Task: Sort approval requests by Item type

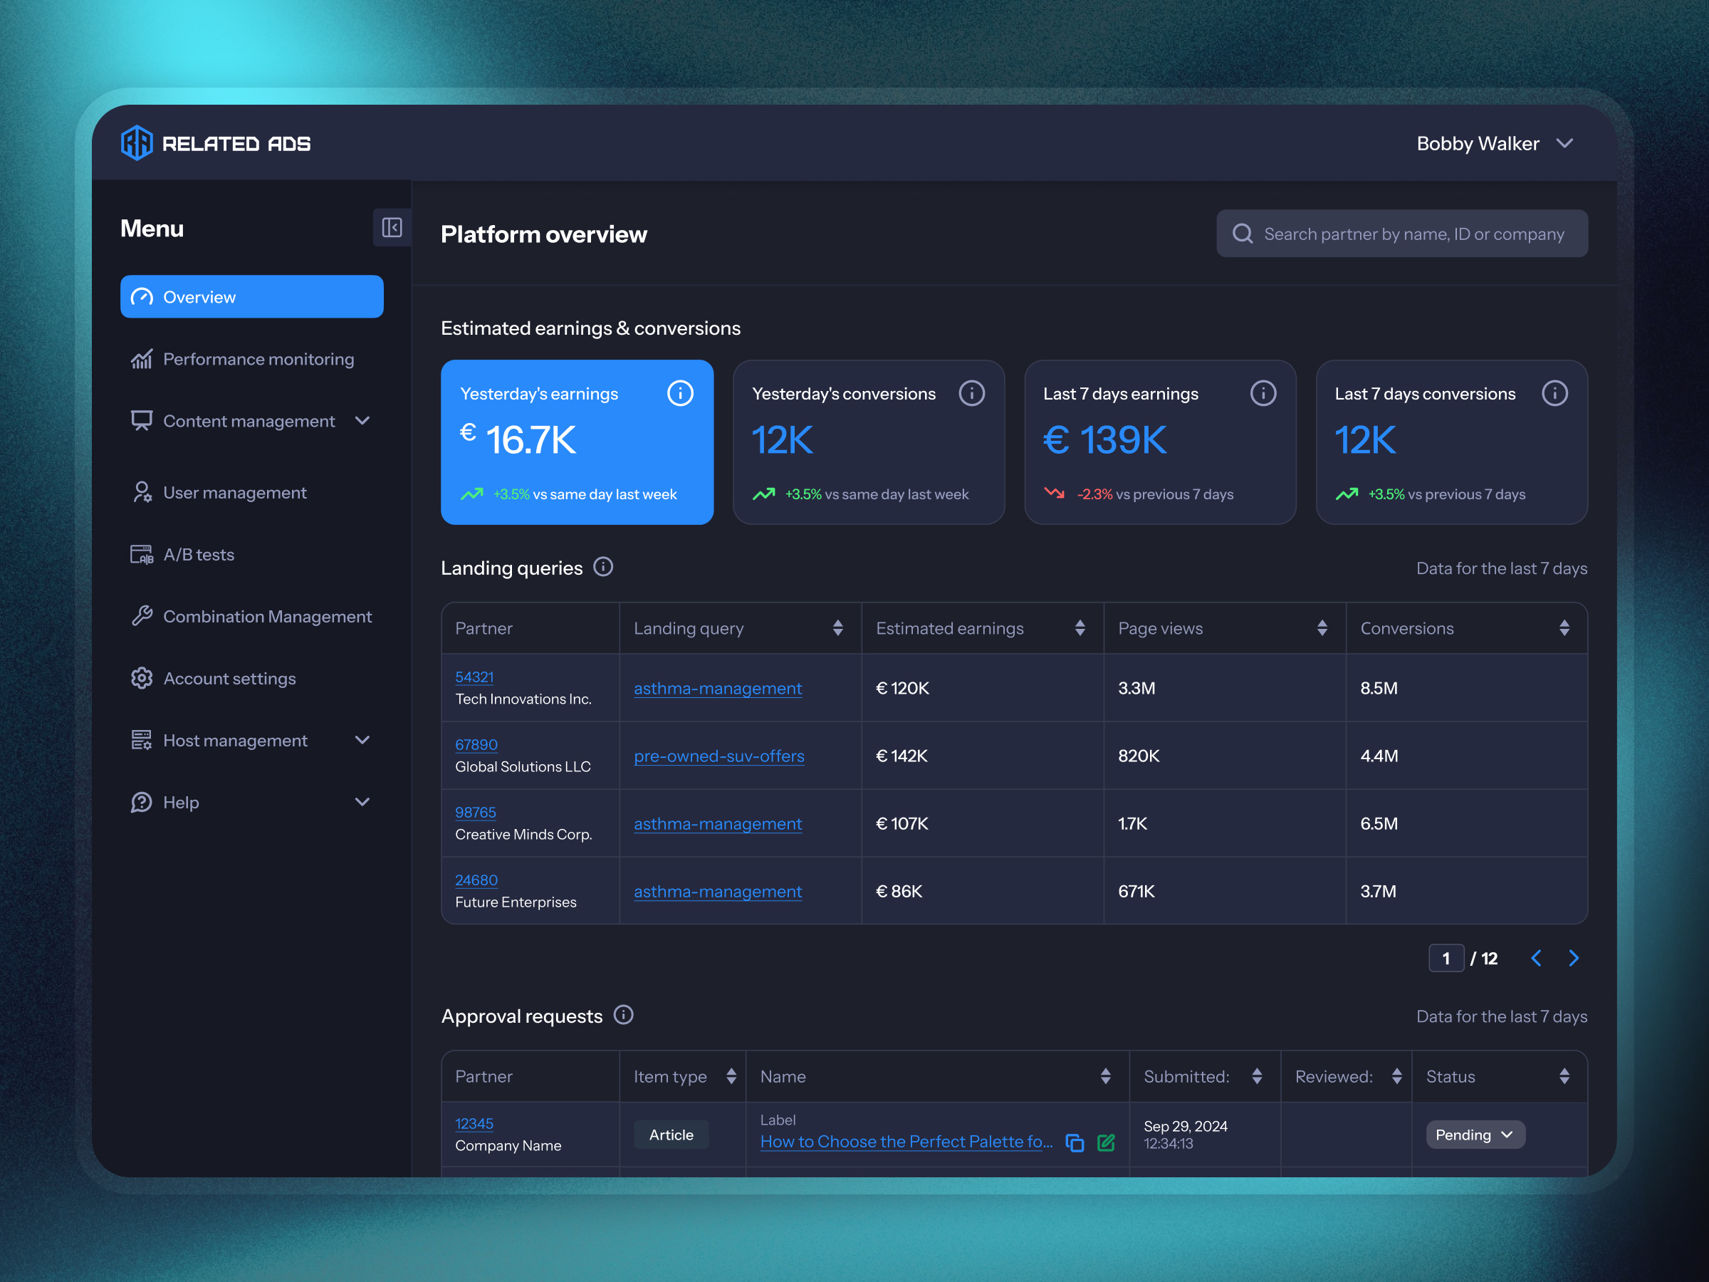Action: tap(731, 1076)
